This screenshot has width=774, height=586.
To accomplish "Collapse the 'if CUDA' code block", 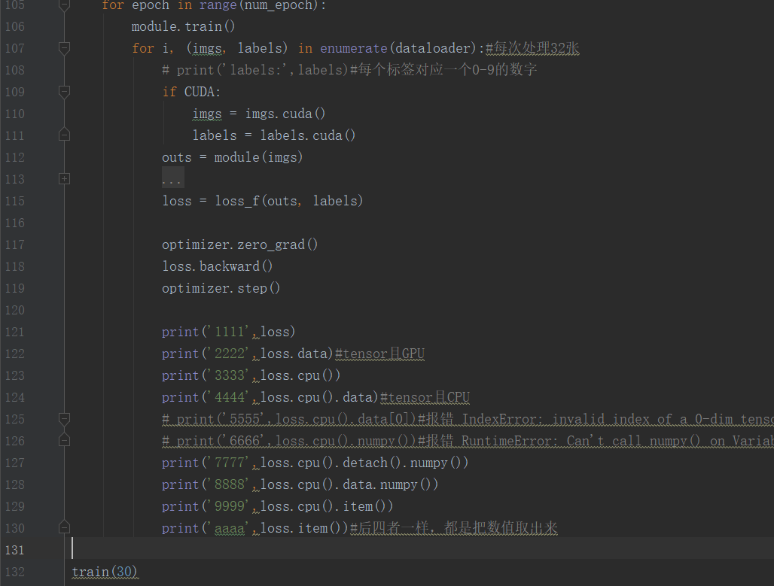I will tap(64, 92).
